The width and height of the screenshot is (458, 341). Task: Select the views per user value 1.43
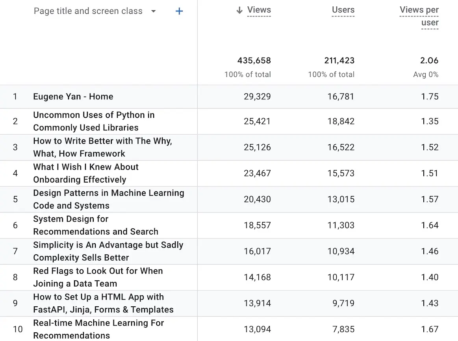coord(430,303)
